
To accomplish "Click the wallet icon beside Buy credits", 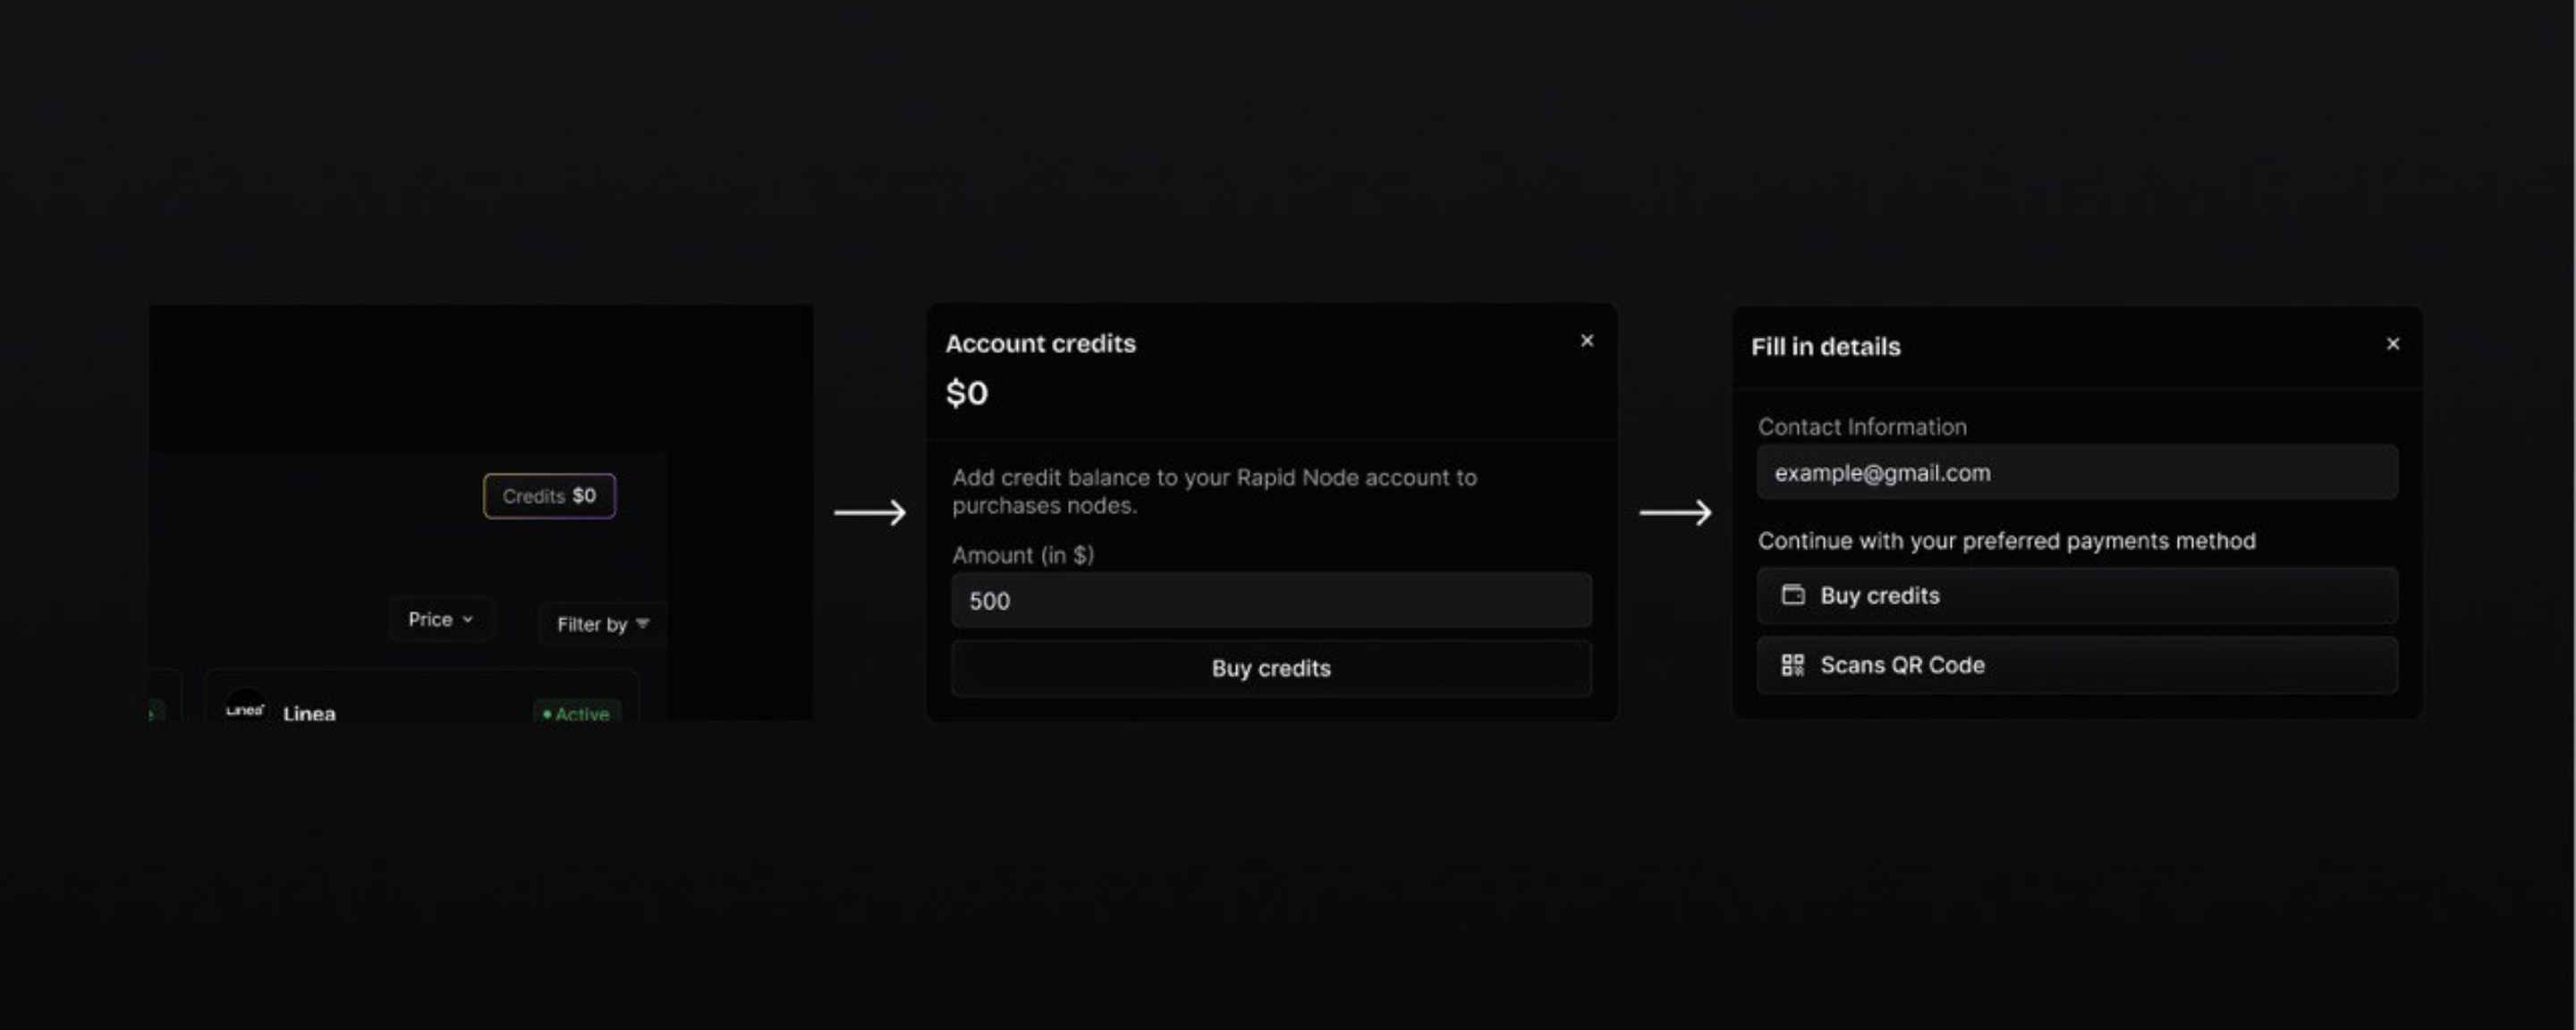I will [x=1793, y=595].
